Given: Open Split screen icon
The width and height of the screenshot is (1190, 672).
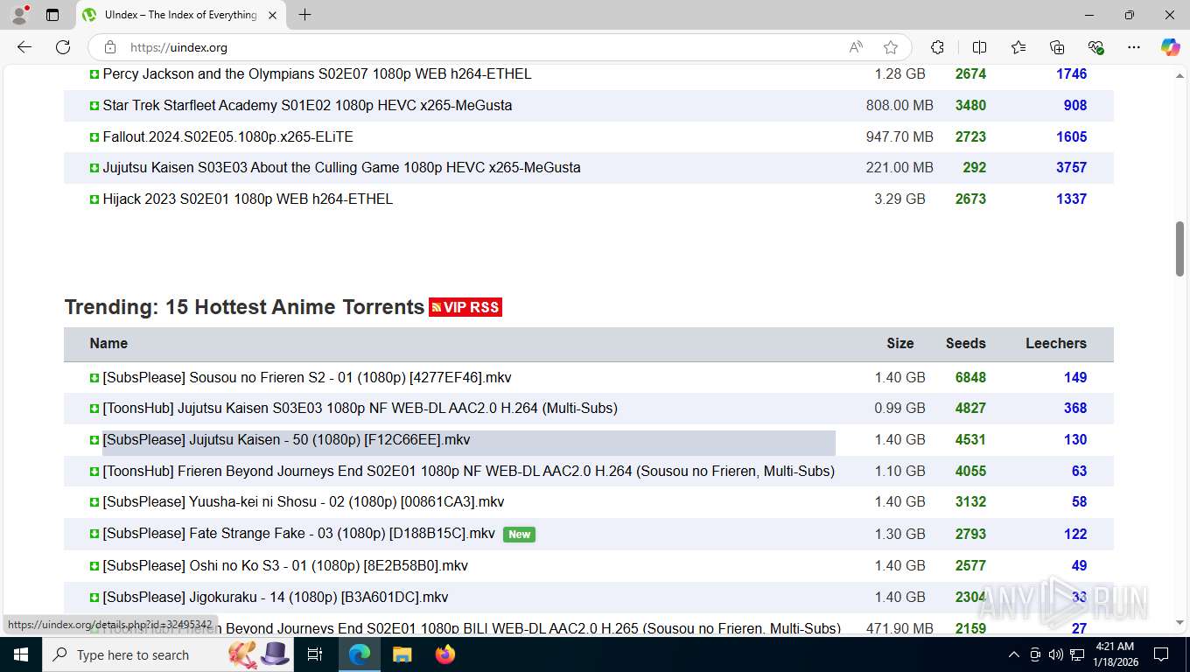Looking at the screenshot, I should coord(979,47).
